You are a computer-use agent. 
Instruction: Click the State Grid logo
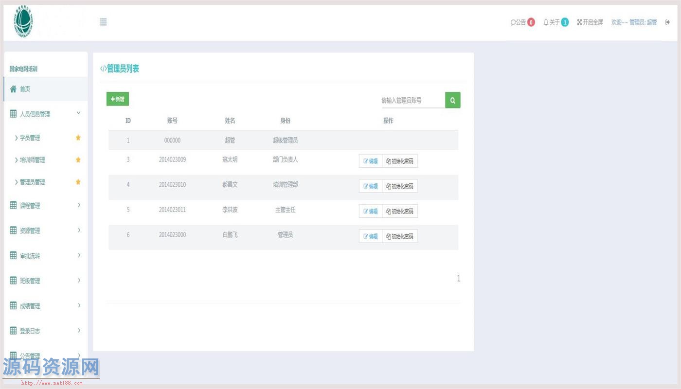coord(23,22)
